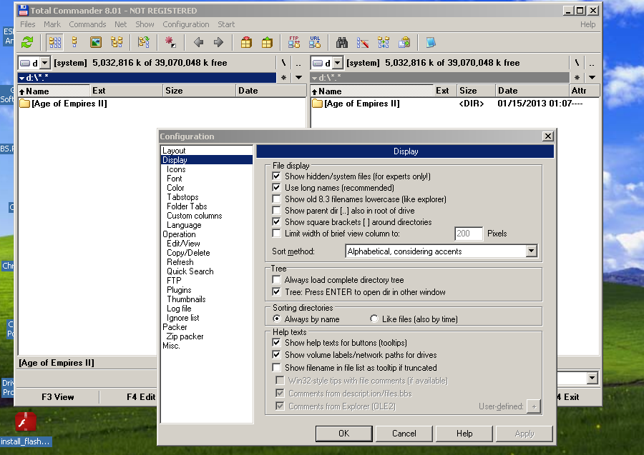Click the URL new connection icon
The width and height of the screenshot is (644, 455).
(x=315, y=43)
